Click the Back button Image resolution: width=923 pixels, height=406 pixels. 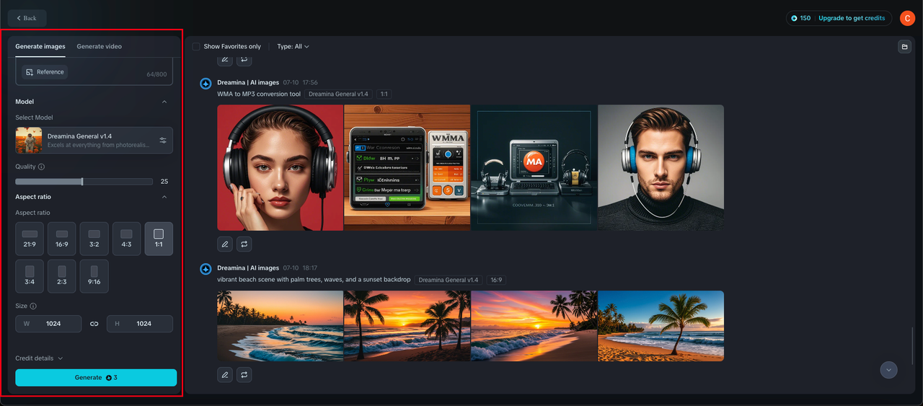coord(27,18)
